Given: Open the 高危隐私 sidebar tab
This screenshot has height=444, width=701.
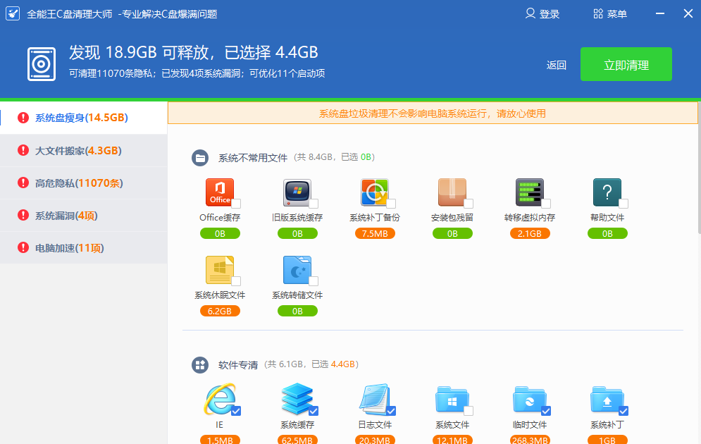Looking at the screenshot, I should (x=78, y=183).
